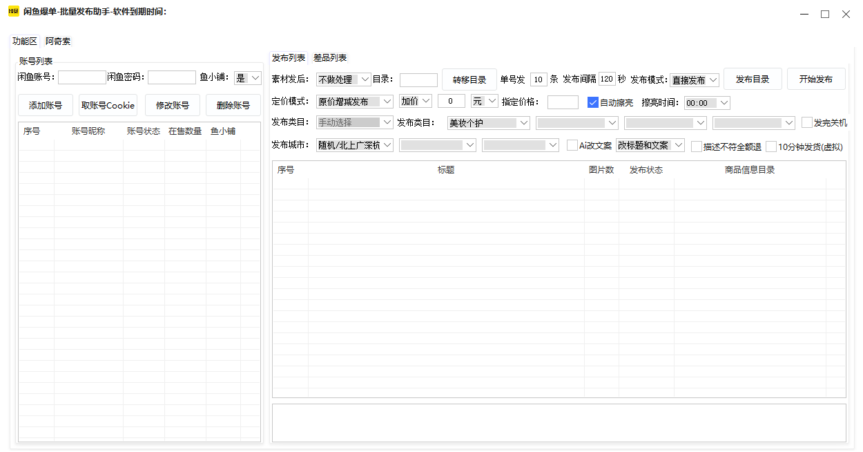Enable the 发完关机 checkbox
This screenshot has width=863, height=452.
click(807, 123)
